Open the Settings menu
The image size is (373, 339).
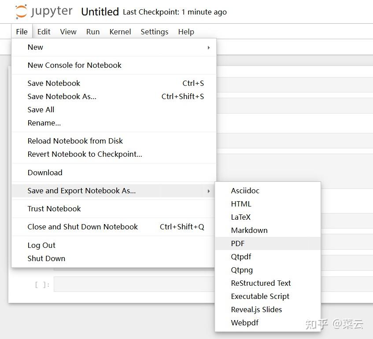click(155, 32)
